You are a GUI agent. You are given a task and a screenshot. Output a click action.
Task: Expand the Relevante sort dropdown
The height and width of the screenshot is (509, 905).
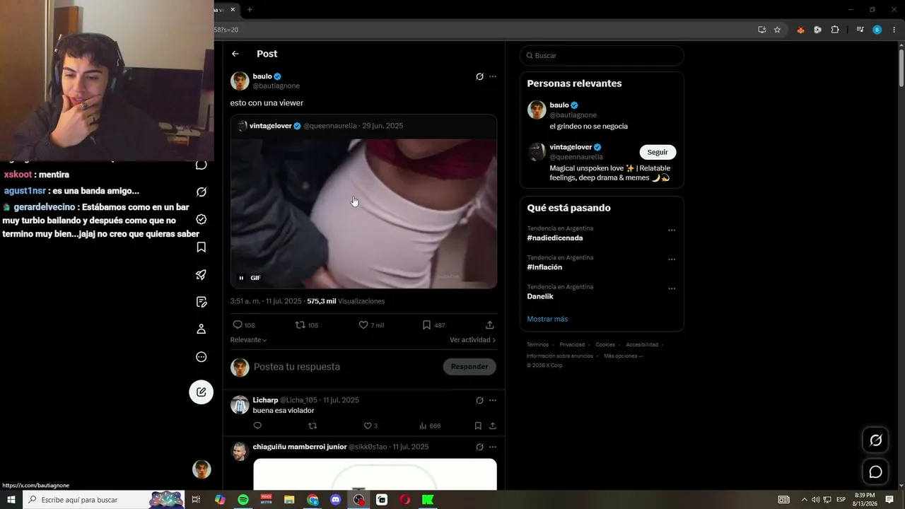tap(248, 340)
